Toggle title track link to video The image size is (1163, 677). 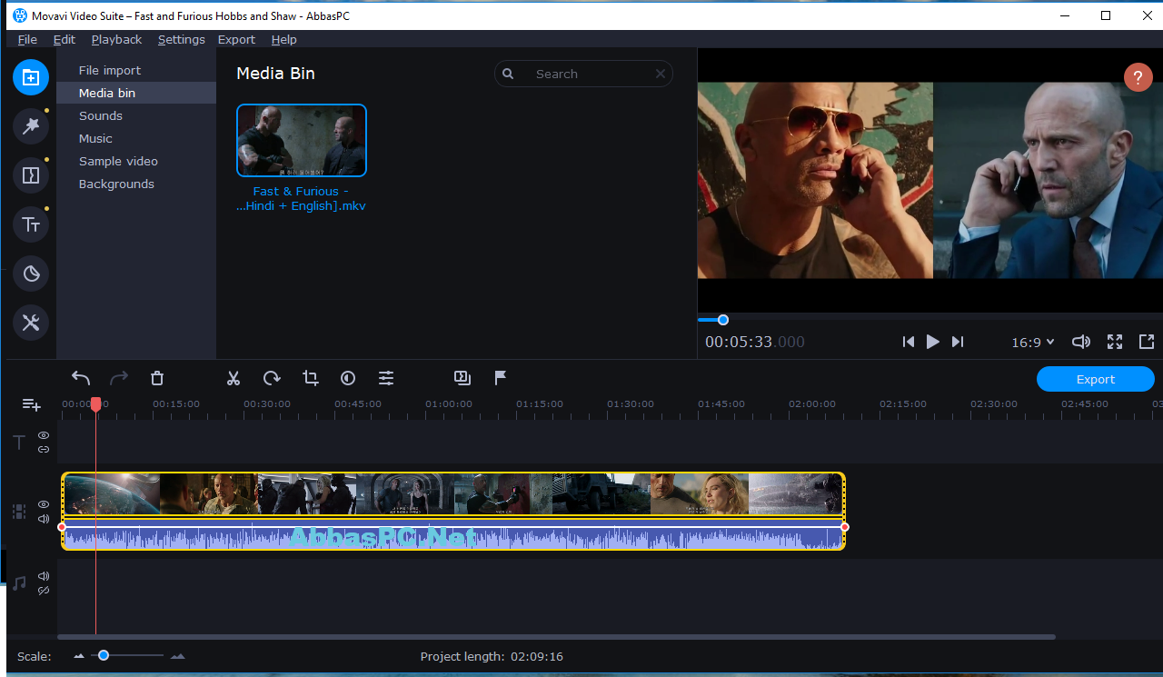click(44, 450)
